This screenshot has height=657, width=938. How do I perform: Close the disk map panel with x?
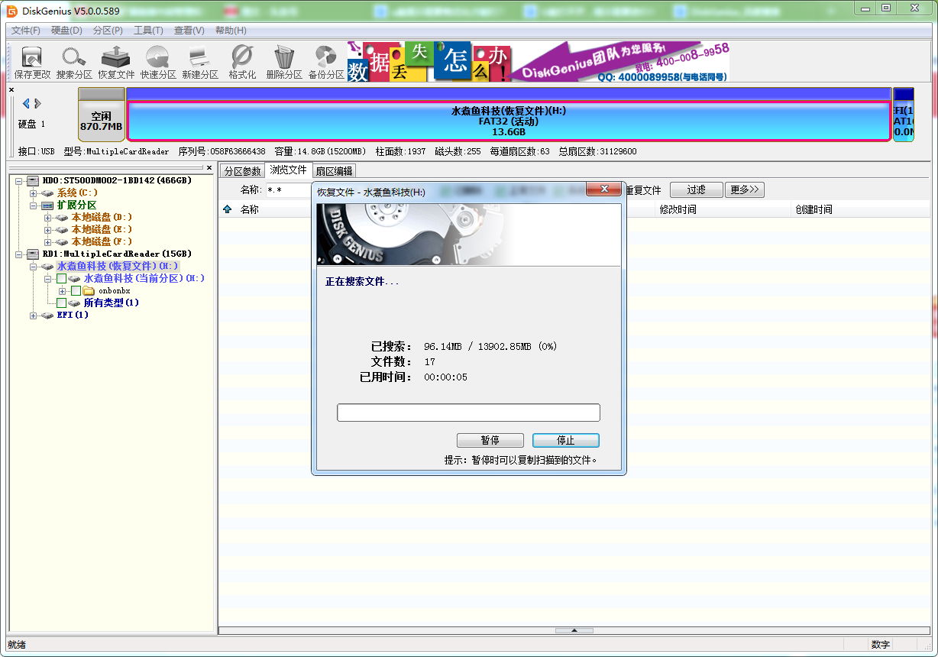11,89
